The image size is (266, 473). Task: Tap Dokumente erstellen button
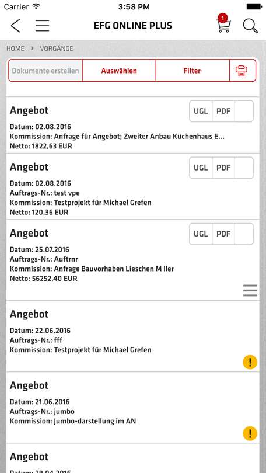(x=45, y=71)
